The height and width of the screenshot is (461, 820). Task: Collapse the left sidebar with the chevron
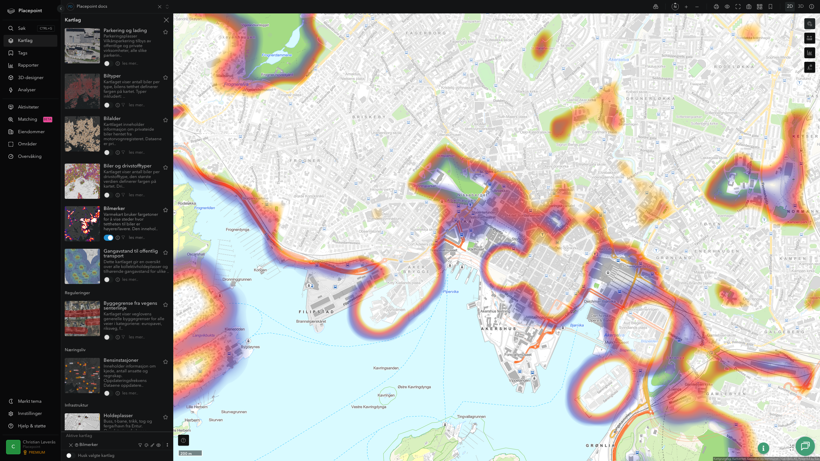[61, 9]
